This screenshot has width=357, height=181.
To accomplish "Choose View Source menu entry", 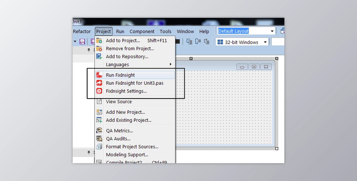I will [x=135, y=101].
